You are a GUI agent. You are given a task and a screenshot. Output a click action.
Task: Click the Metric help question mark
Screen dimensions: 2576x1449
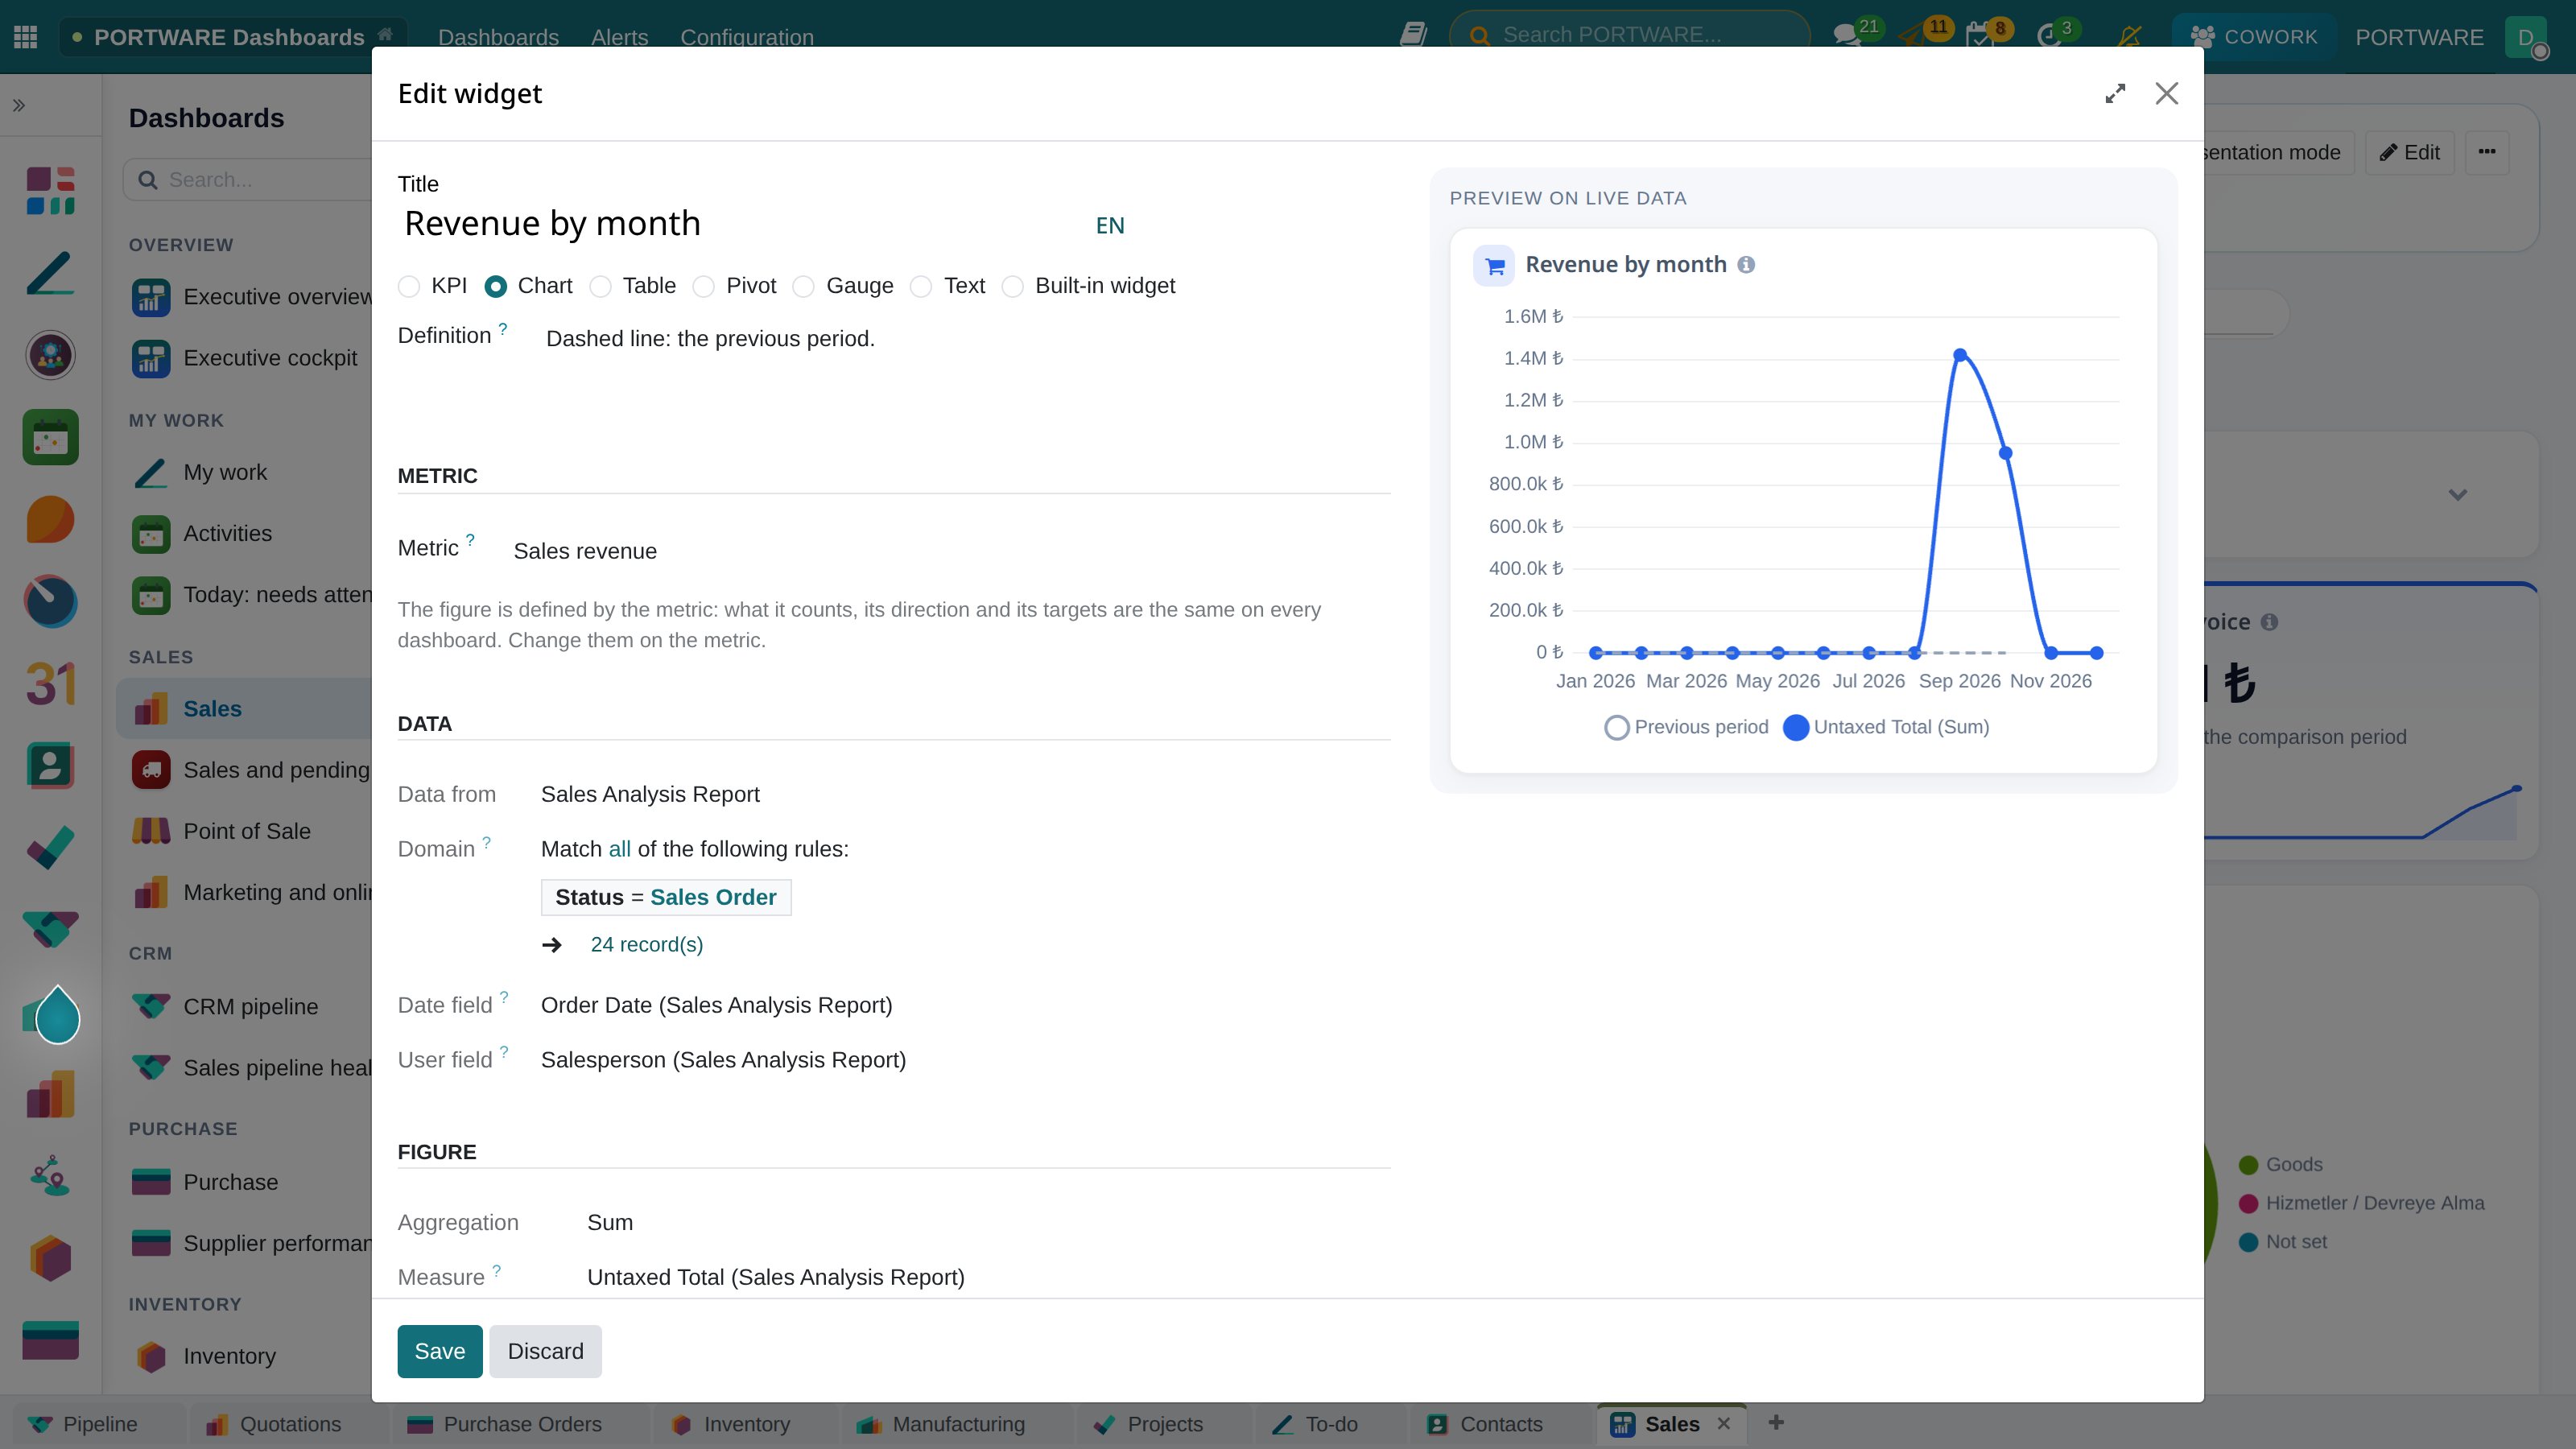click(x=470, y=540)
